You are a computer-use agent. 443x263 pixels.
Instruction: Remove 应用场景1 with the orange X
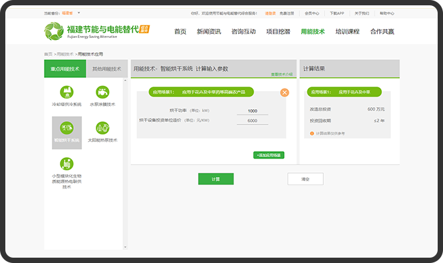click(x=285, y=93)
